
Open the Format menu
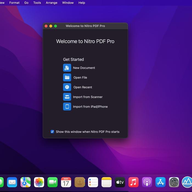14,3
